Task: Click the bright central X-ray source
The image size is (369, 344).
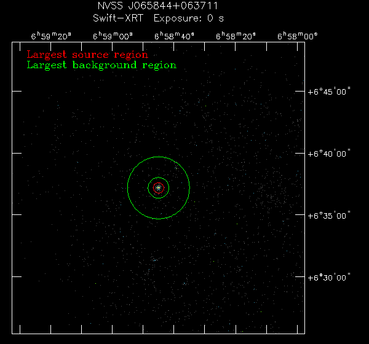Action: click(x=159, y=187)
